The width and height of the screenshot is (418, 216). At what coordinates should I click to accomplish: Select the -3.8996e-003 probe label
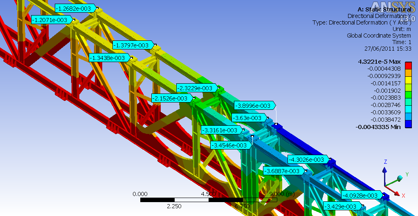254,105
